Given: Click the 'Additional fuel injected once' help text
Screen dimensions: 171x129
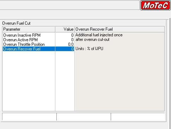Looking at the screenshot, I should point(99,35).
